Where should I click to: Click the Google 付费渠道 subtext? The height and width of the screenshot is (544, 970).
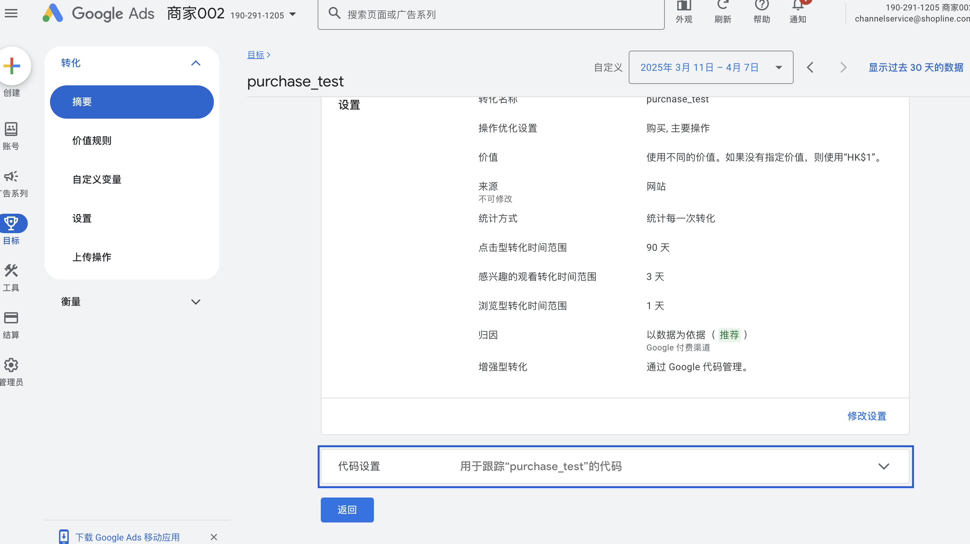tap(678, 348)
